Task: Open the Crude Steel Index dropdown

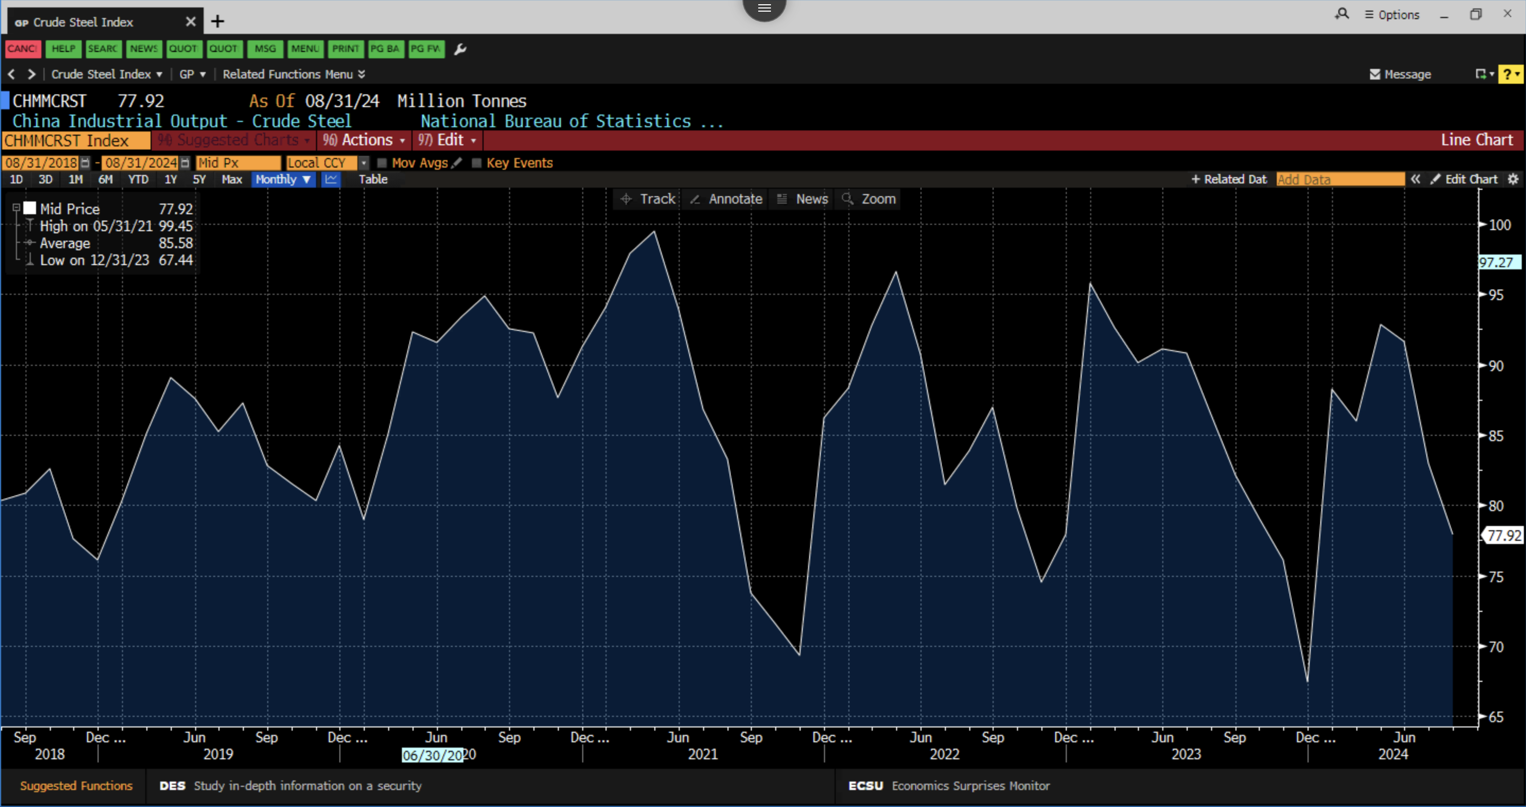Action: tap(107, 75)
